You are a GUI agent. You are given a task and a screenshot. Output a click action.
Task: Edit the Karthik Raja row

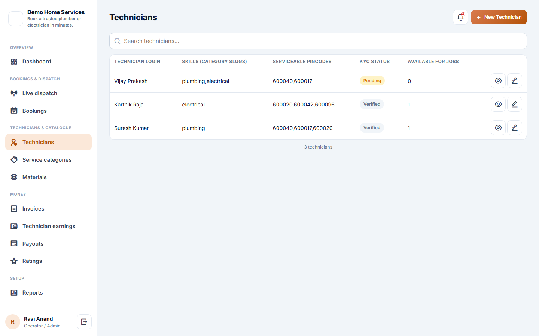coord(515,104)
